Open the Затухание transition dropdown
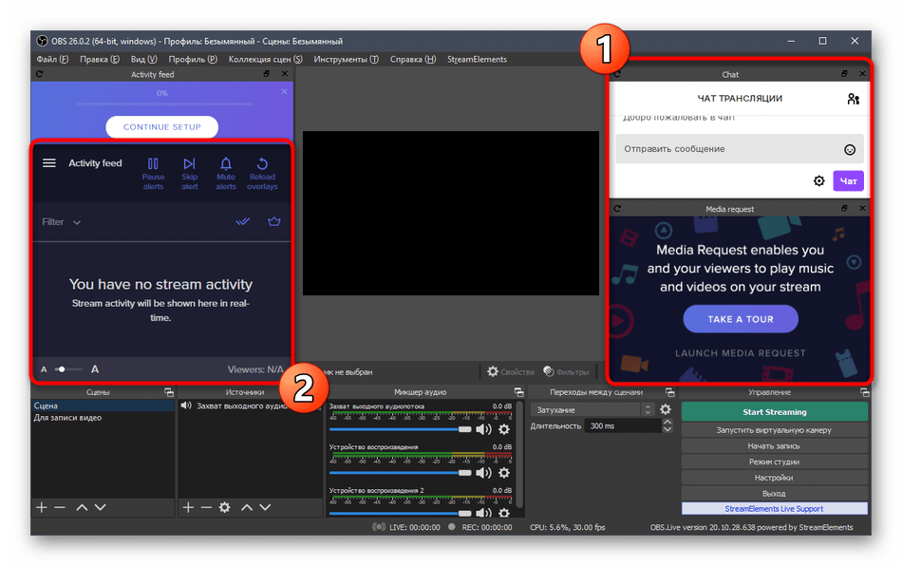 pos(592,410)
